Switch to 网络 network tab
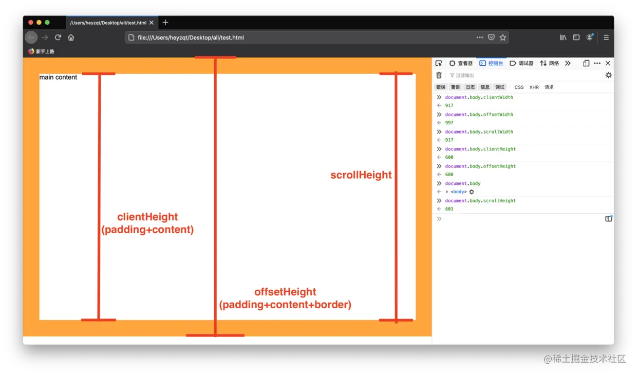This screenshot has height=375, width=637. click(549, 63)
